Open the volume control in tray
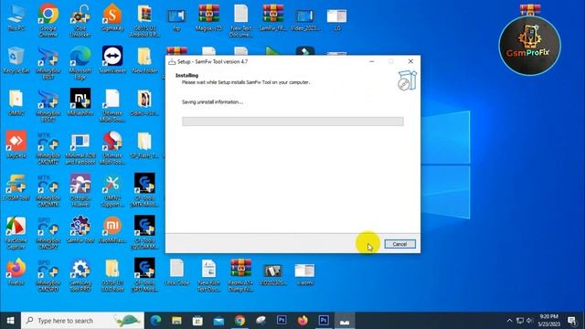The image size is (585, 329). [x=529, y=321]
